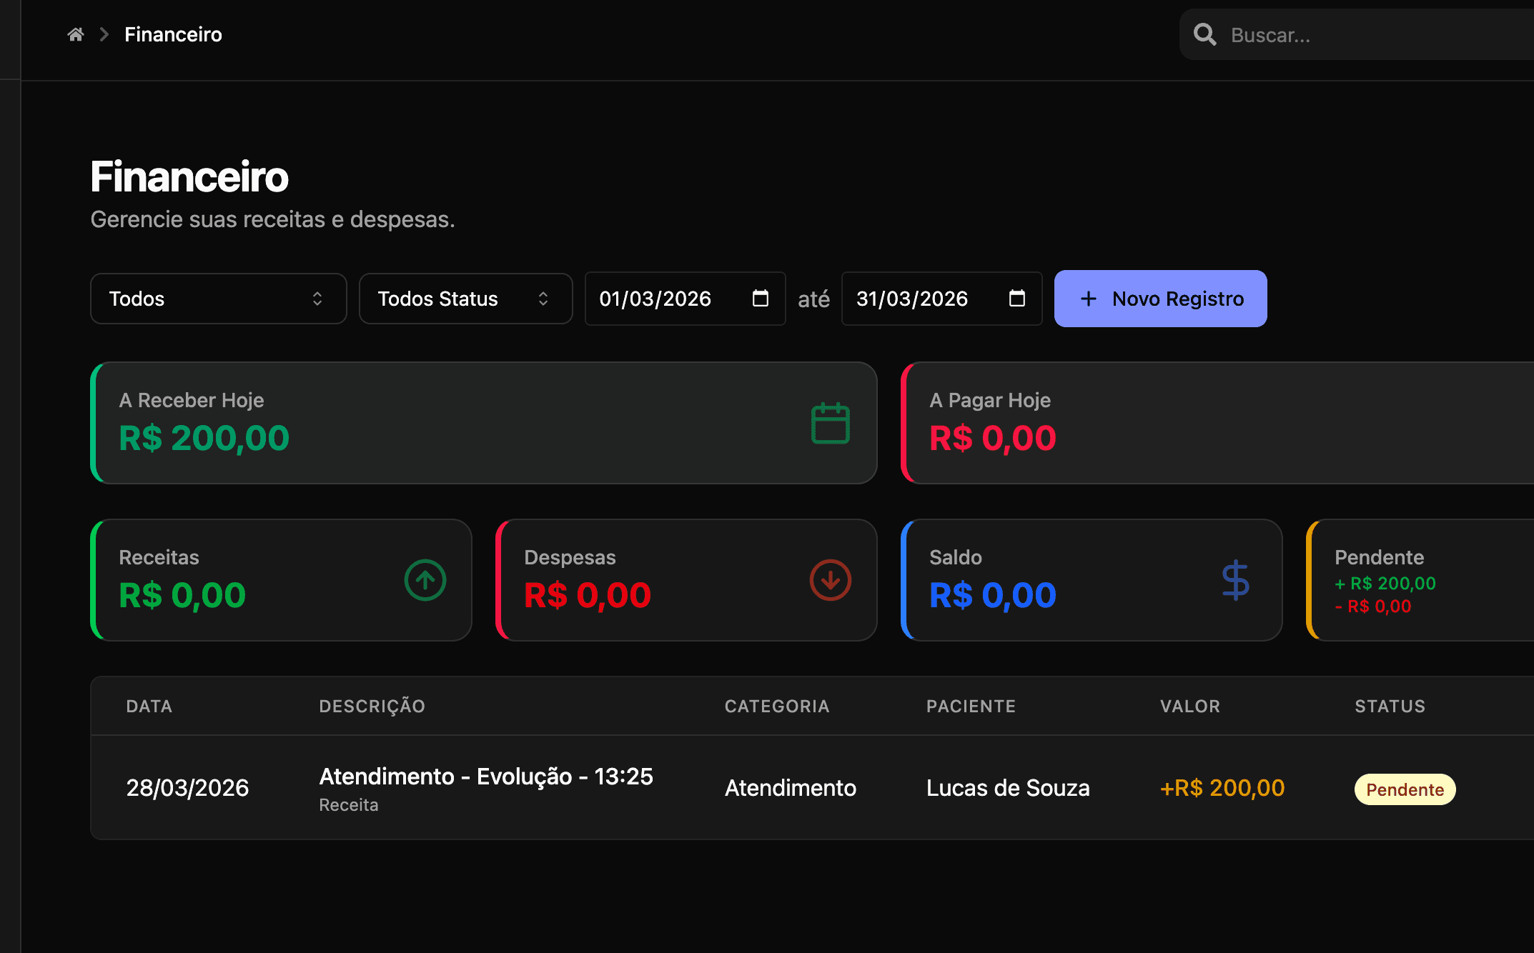
Task: Select the Saldo summary card
Action: coord(1092,580)
